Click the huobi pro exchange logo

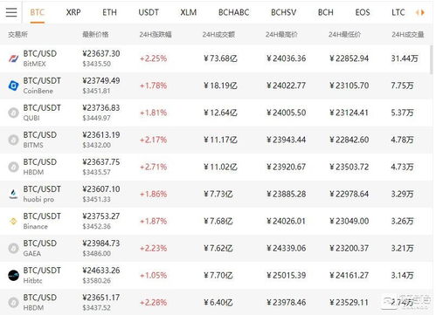pyautogui.click(x=13, y=194)
